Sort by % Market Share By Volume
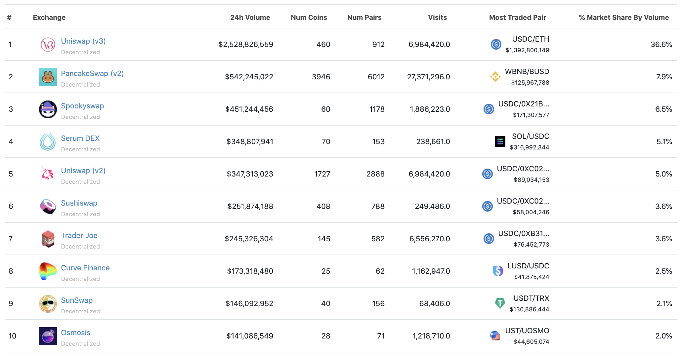The height and width of the screenshot is (357, 682). tap(623, 18)
